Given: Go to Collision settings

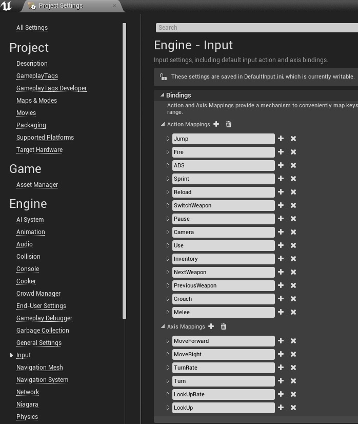Looking at the screenshot, I should [28, 257].
